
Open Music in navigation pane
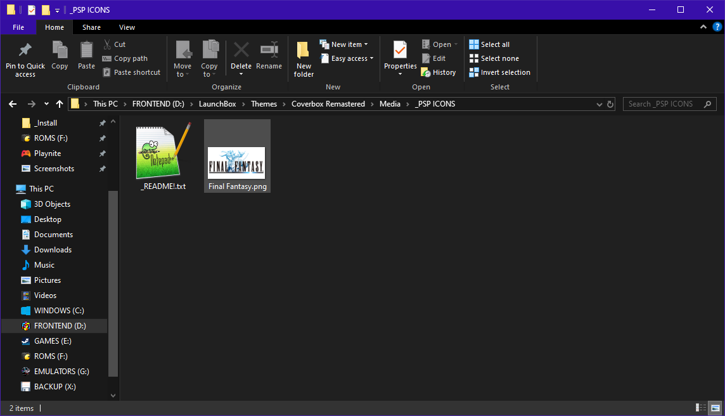tap(44, 265)
